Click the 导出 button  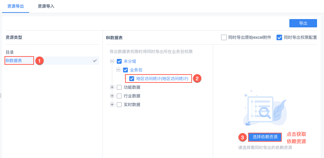point(303,23)
